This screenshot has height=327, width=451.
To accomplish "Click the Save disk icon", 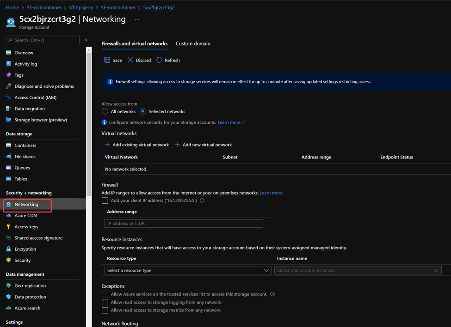I will point(107,60).
